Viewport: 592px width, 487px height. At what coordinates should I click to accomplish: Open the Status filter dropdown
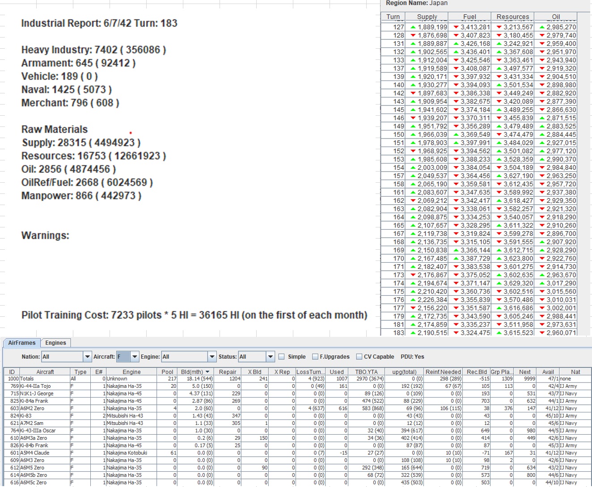(270, 357)
